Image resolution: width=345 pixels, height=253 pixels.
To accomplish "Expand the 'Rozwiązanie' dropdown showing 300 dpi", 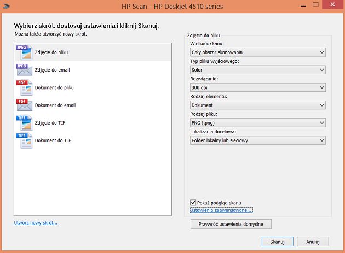I will (257, 87).
